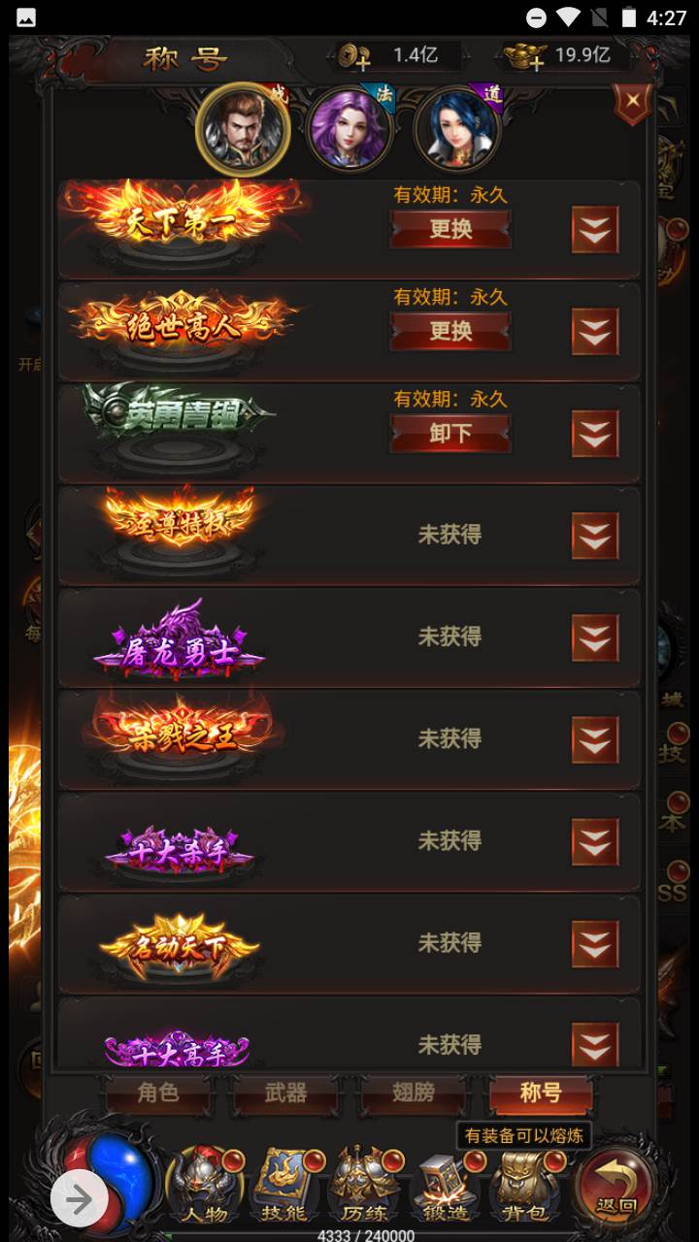Tap the gray circular arrow button
699x1242 pixels.
[x=80, y=1199]
